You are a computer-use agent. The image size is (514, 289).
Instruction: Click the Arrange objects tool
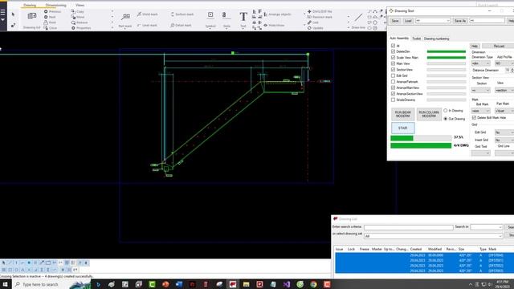[x=277, y=14]
